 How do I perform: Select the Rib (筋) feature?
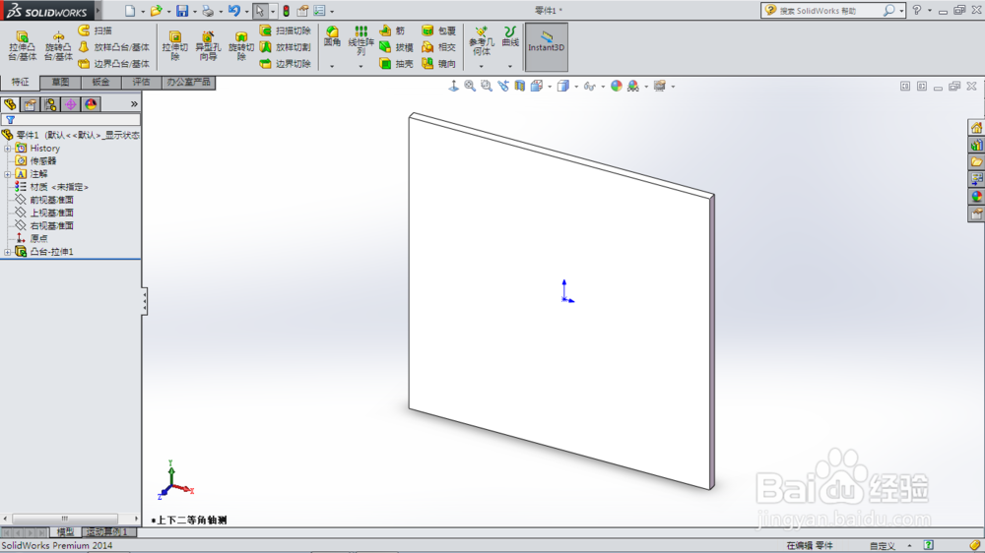tap(393, 31)
